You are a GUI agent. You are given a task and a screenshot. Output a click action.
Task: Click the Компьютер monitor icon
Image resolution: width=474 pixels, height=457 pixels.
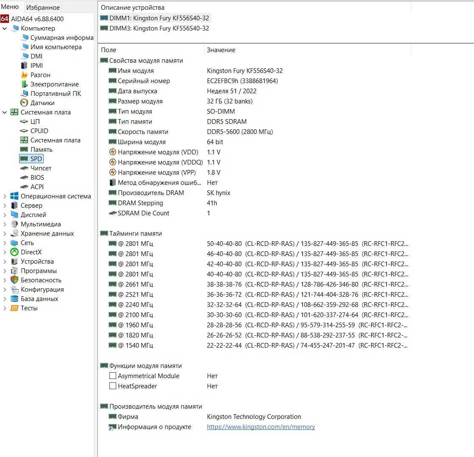pos(15,28)
